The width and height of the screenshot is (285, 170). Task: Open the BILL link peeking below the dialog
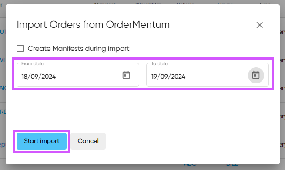tap(232, 165)
